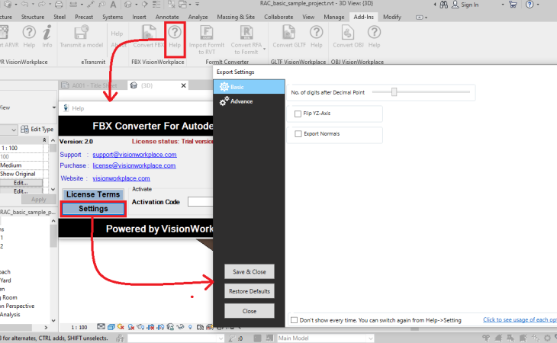This screenshot has width=557, height=343.
Task: Open the Main Model dropdown
Action: [x=320, y=338]
